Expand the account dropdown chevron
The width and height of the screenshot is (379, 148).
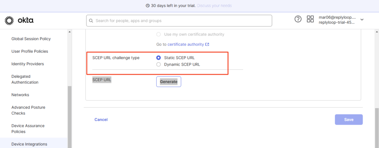(x=362, y=20)
